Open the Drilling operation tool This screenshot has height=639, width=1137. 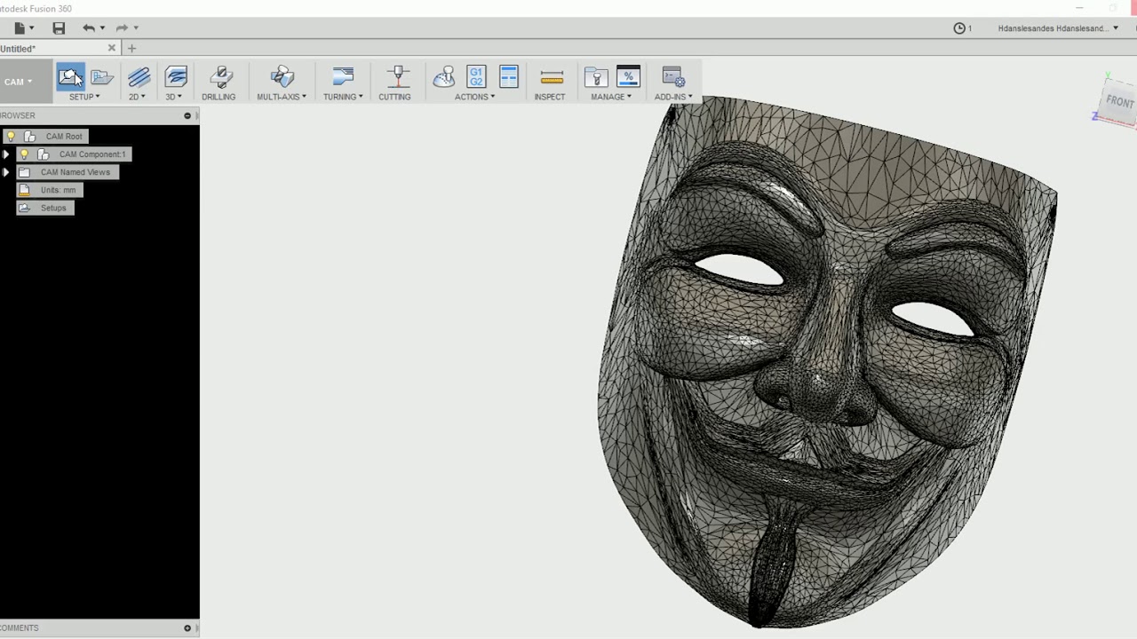coord(220,77)
